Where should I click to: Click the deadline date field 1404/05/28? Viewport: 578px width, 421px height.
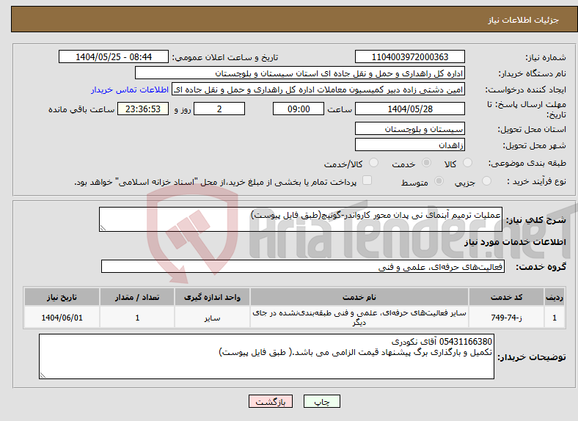point(409,109)
